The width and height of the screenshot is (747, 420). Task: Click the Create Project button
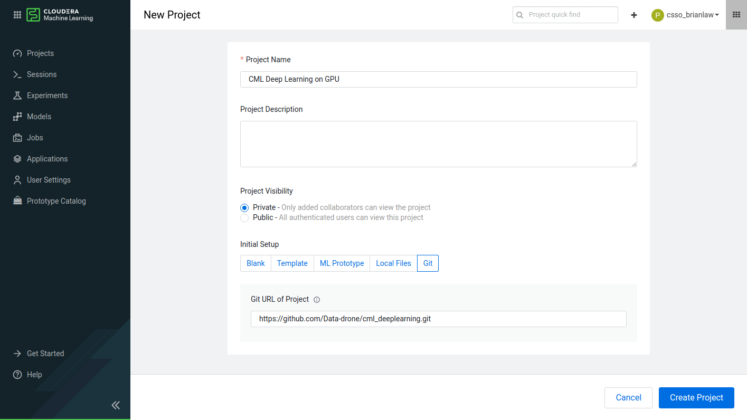696,397
